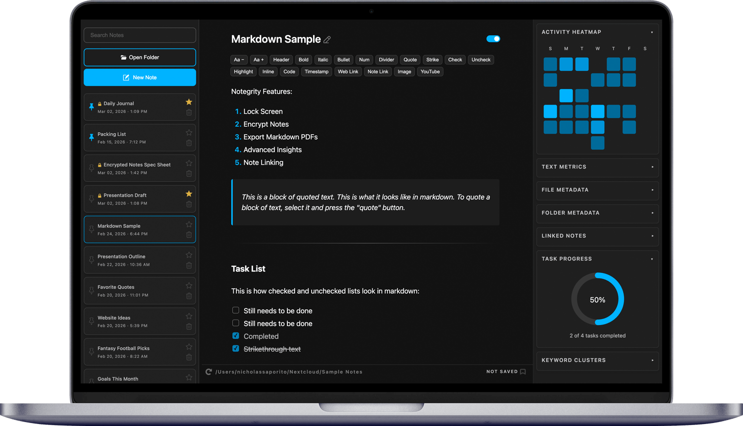Star the Packing List note
743x426 pixels.
189,133
